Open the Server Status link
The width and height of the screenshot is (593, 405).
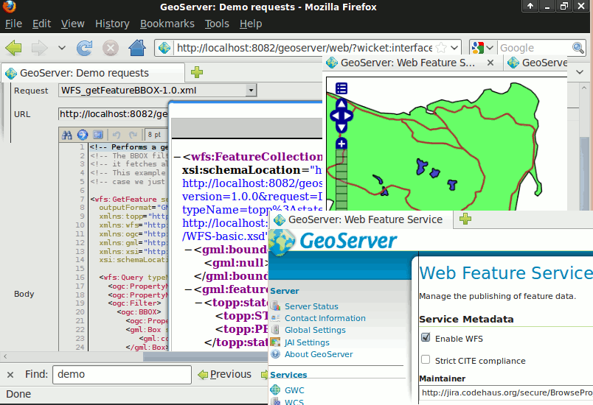coord(311,306)
